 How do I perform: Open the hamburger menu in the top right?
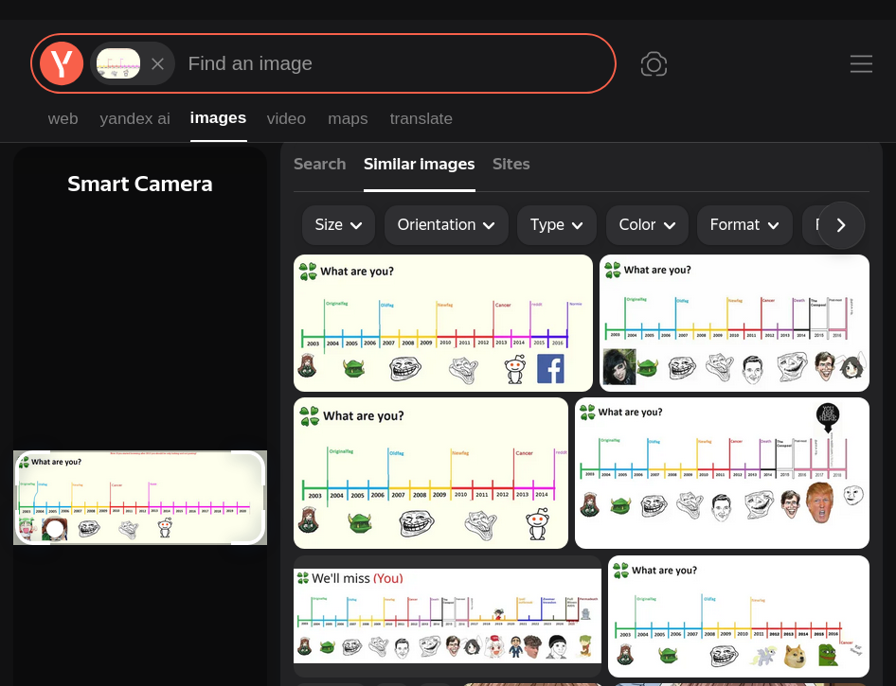(861, 64)
